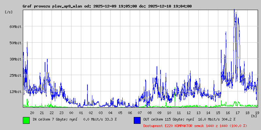This screenshot has height=130, width=261.
Task: Click the 08 hour label on x-axis
Action: 149,113
